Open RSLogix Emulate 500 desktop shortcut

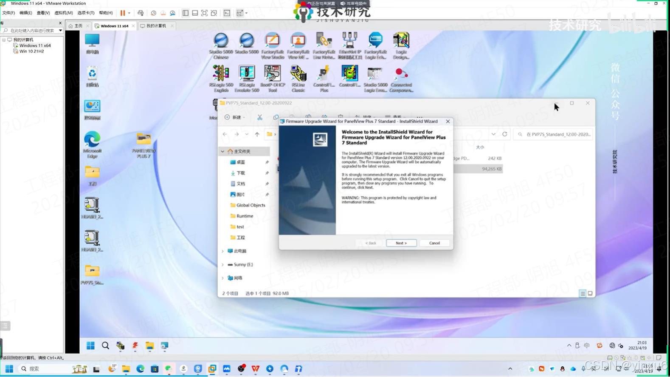pyautogui.click(x=247, y=79)
